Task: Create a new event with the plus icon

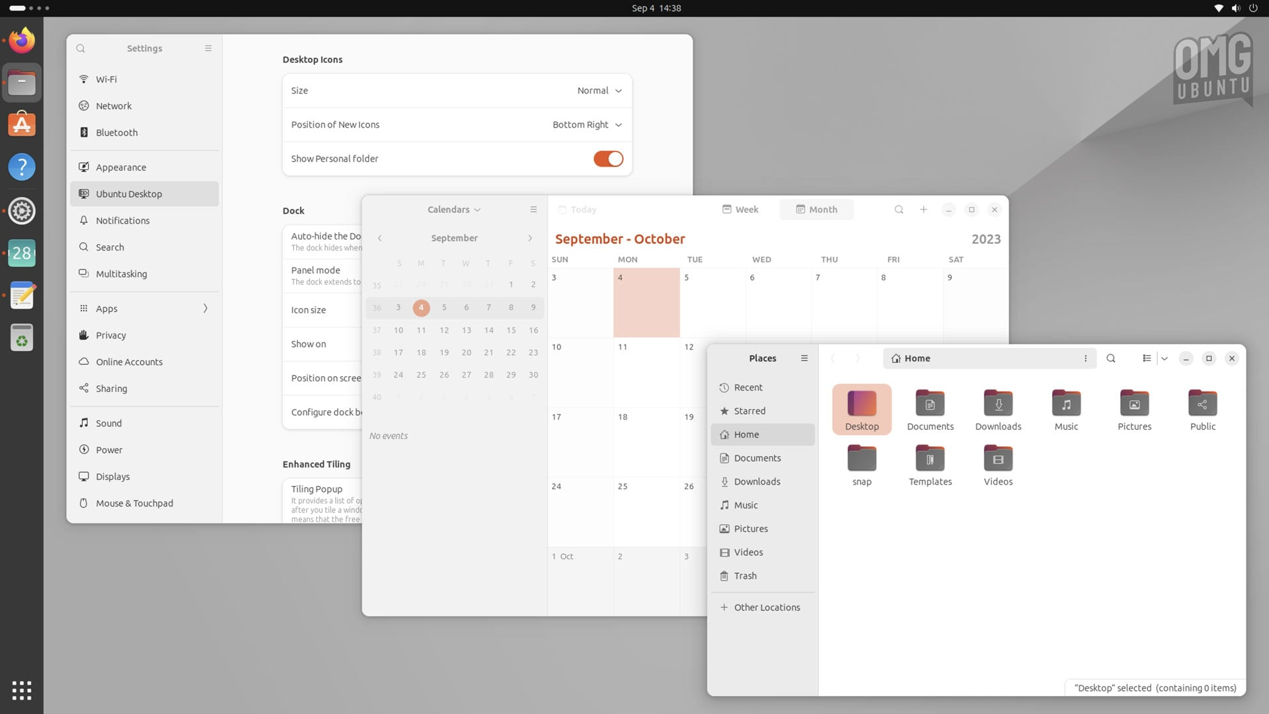Action: 923,209
